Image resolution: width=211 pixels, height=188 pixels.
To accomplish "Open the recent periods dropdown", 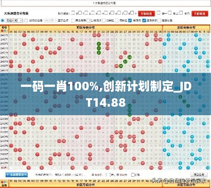I will (14, 21).
